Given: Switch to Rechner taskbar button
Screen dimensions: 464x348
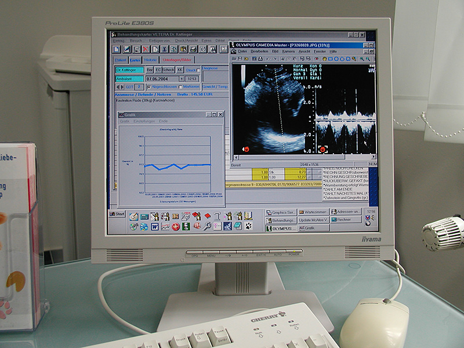Looking at the screenshot, I should pos(346,220).
